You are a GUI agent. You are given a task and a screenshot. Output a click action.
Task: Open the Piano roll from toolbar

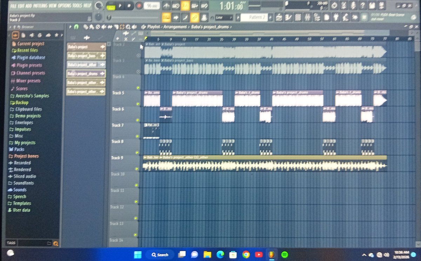[x=288, y=17]
